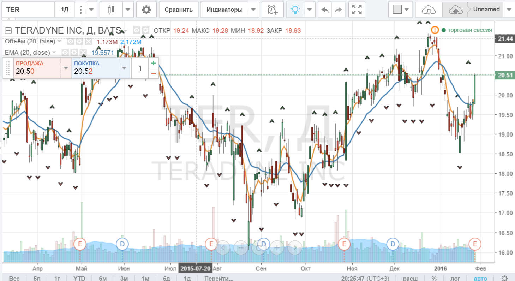This screenshot has width=515, height=281.
Task: Hide the EMA (20, close) indicator with the eye
Action: [65, 53]
